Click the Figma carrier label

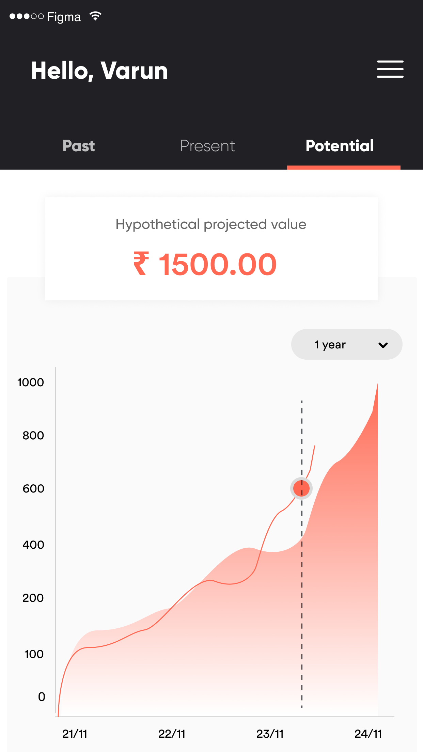[x=64, y=17]
